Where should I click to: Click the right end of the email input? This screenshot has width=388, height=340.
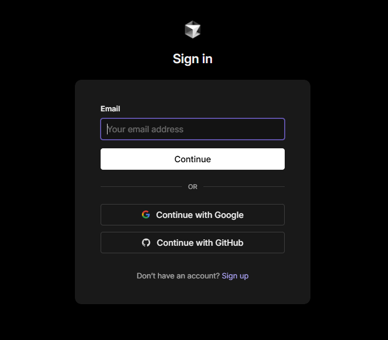(277, 129)
